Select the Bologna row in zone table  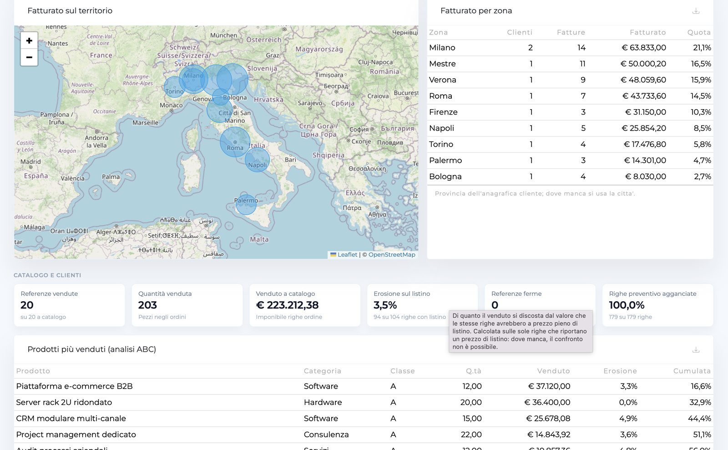tap(570, 177)
